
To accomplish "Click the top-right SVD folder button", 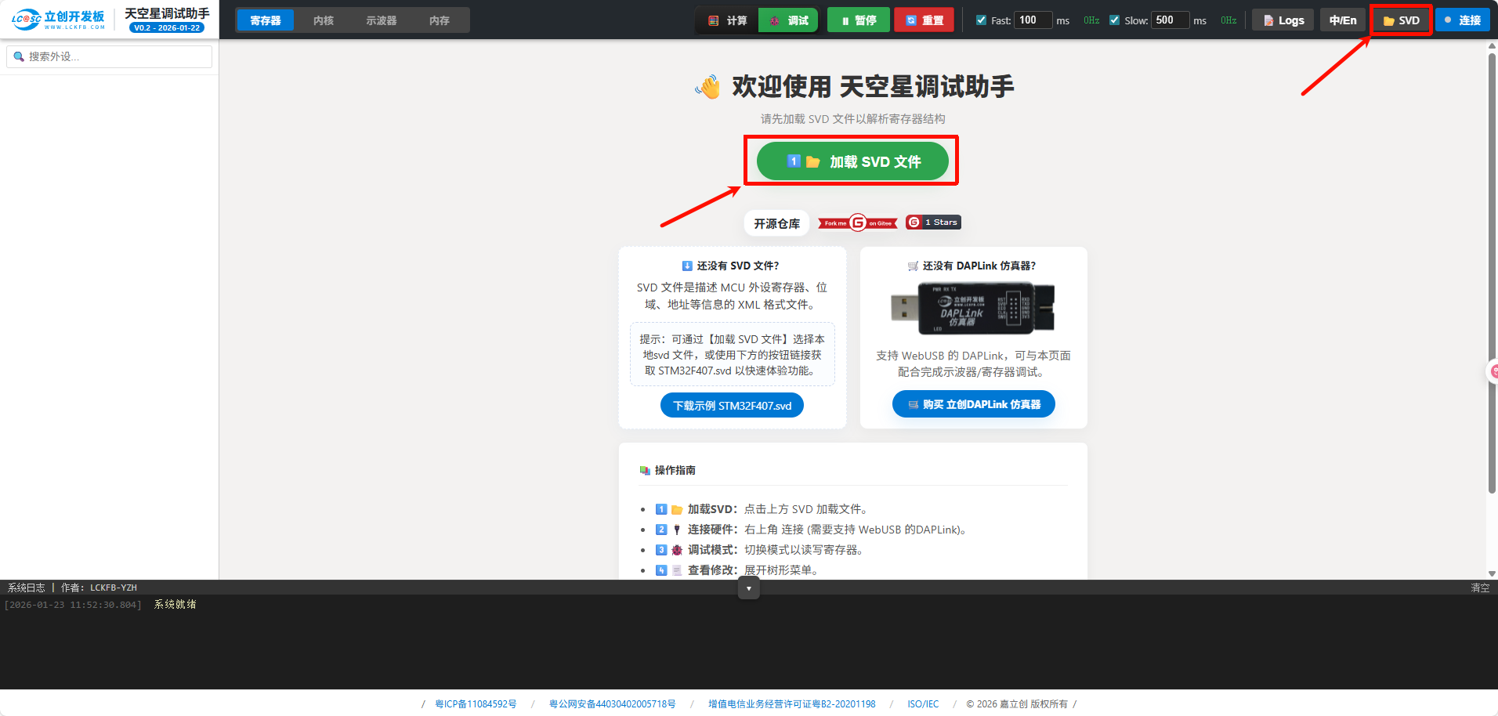I will tap(1400, 20).
